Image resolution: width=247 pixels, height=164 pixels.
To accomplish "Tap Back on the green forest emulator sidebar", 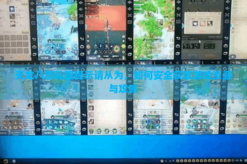I will point(178,38).
